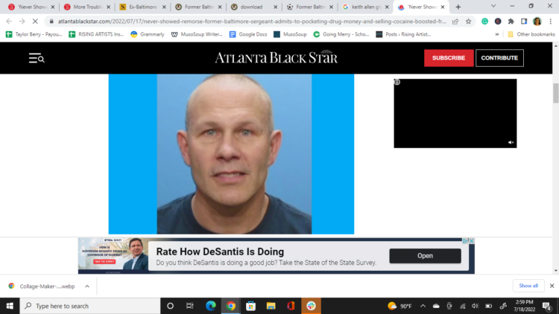Open the Office app on the taskbar
This screenshot has height=314, width=559.
291,306
